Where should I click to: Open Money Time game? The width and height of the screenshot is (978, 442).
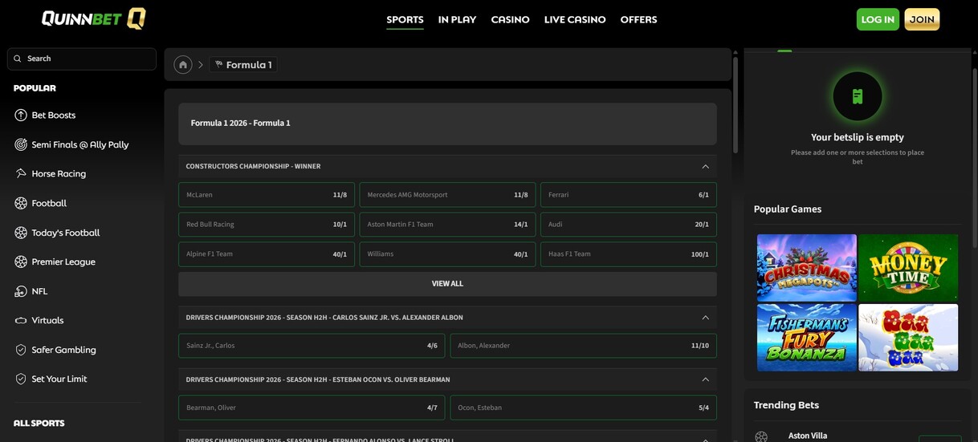[x=908, y=268]
